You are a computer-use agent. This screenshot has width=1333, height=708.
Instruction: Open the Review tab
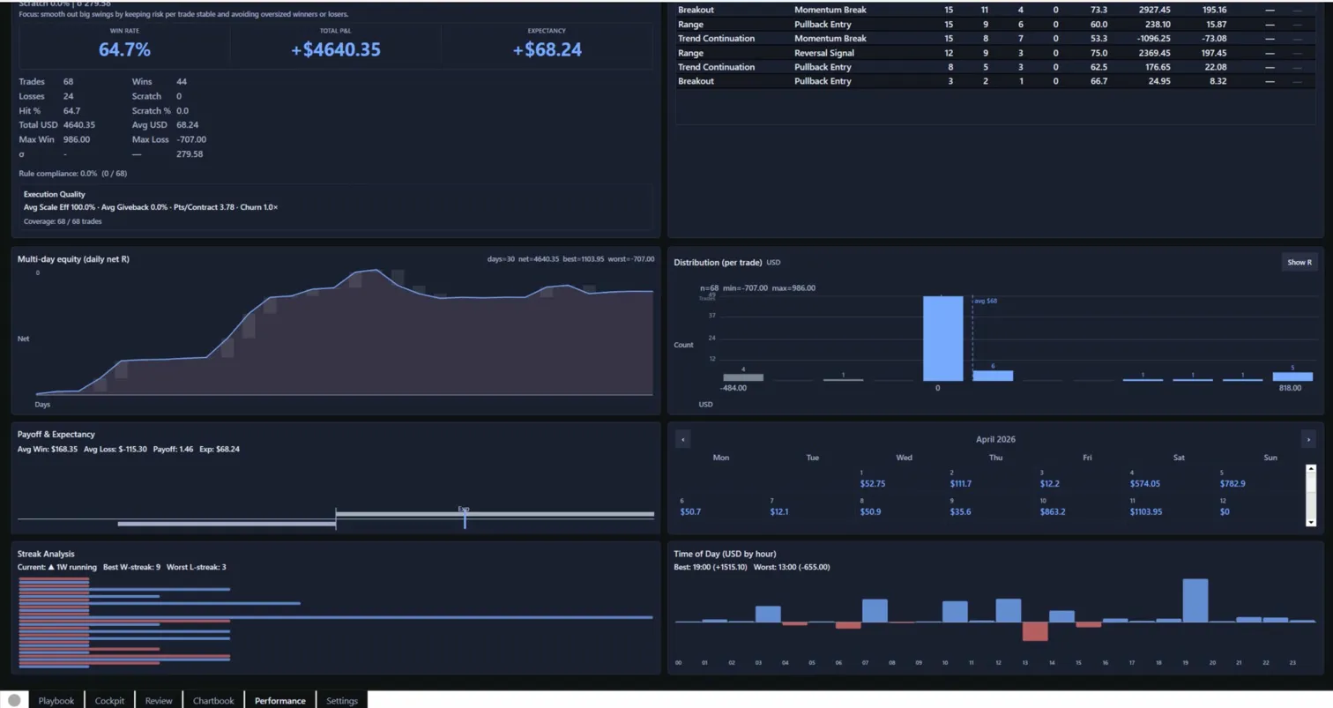tap(159, 700)
